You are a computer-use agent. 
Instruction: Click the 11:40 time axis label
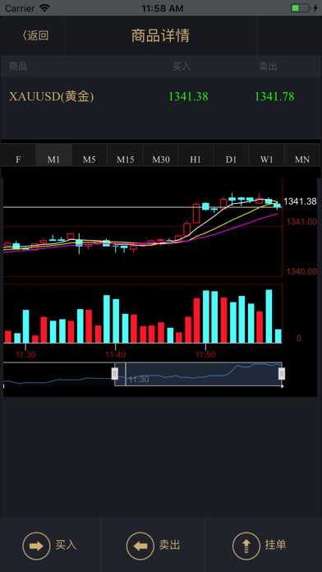pos(116,354)
